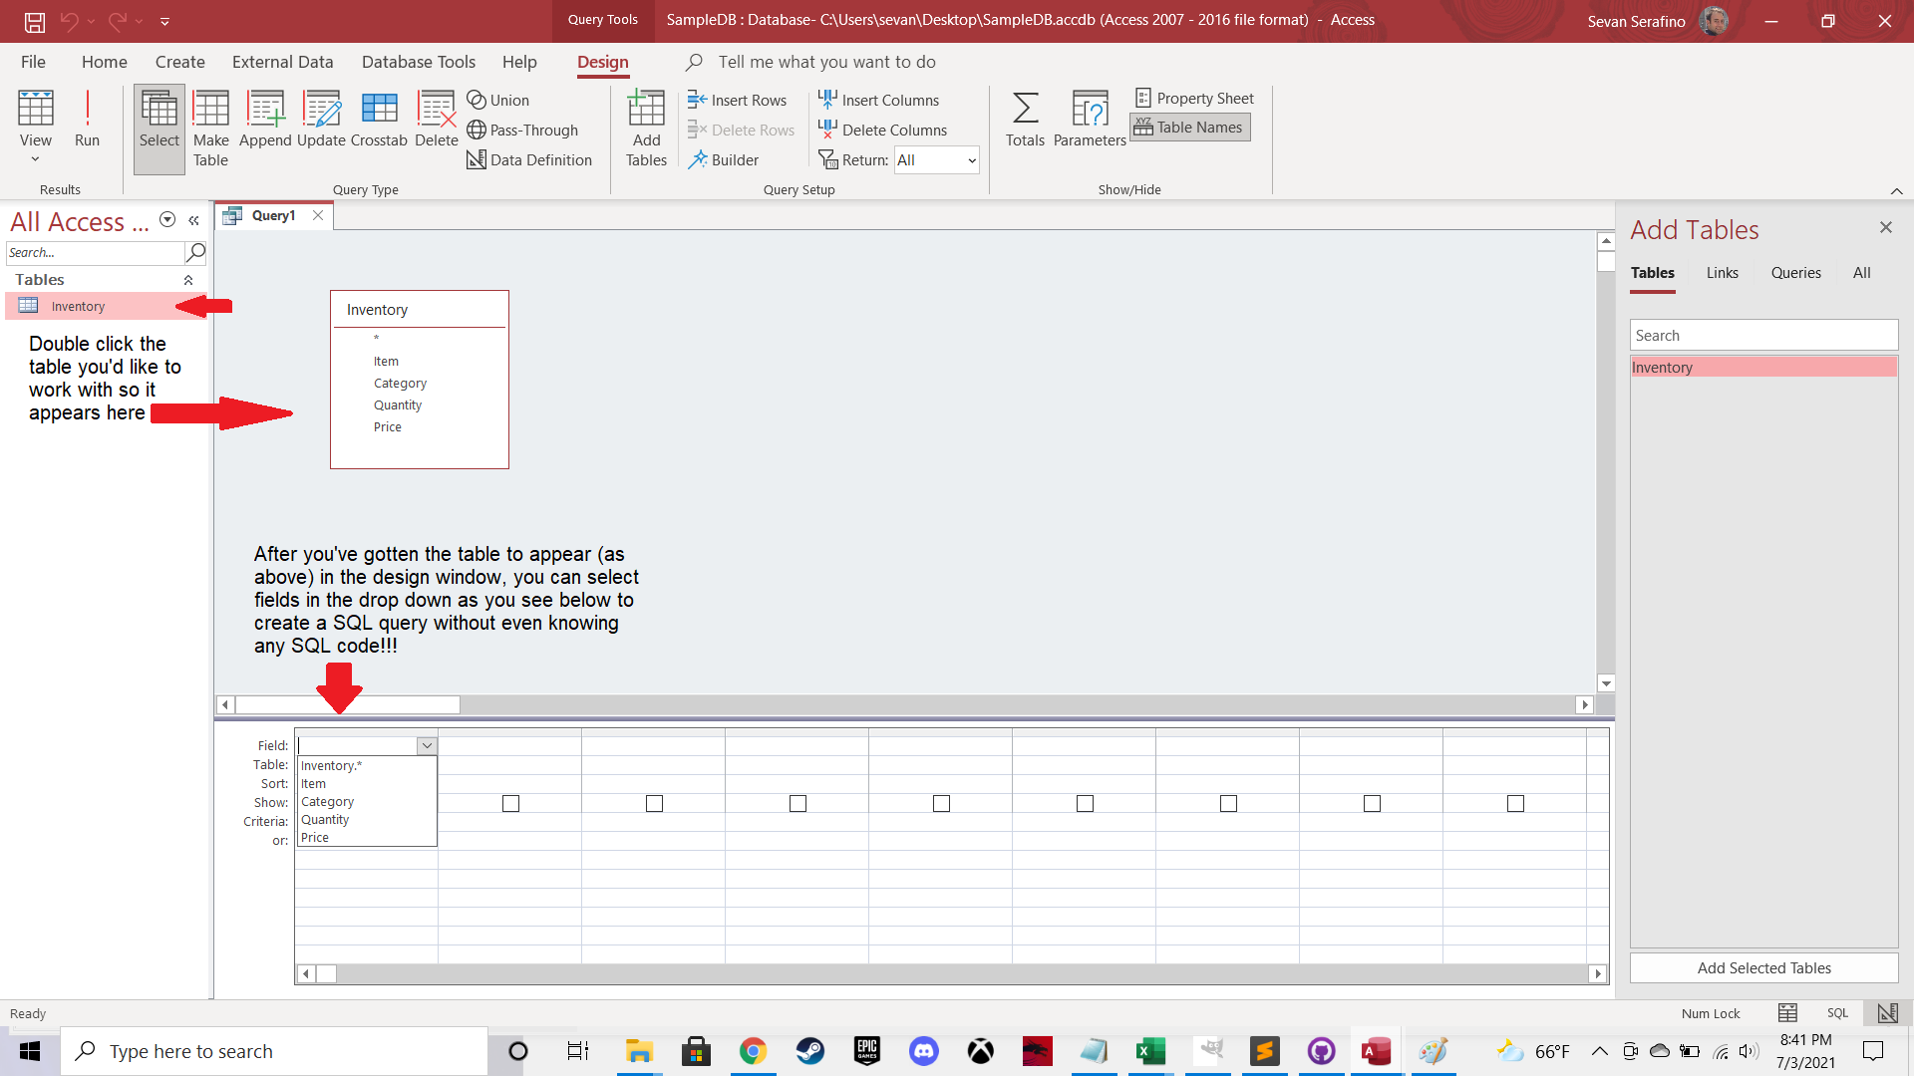Toggle Table Names visibility
The image size is (1914, 1076).
[1189, 128]
